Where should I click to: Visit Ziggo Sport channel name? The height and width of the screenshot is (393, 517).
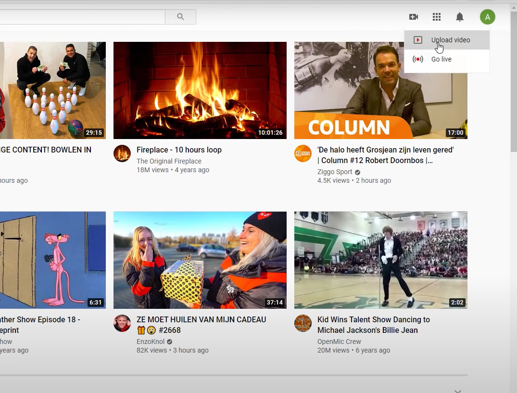335,172
